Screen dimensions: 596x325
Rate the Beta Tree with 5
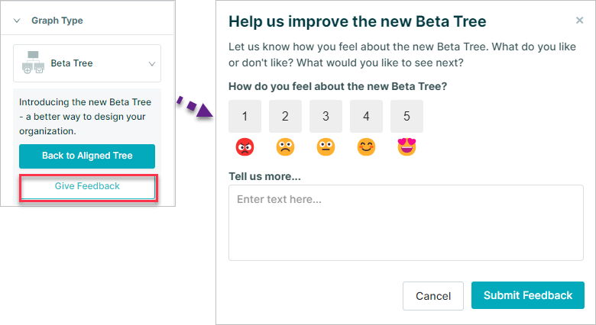(407, 116)
